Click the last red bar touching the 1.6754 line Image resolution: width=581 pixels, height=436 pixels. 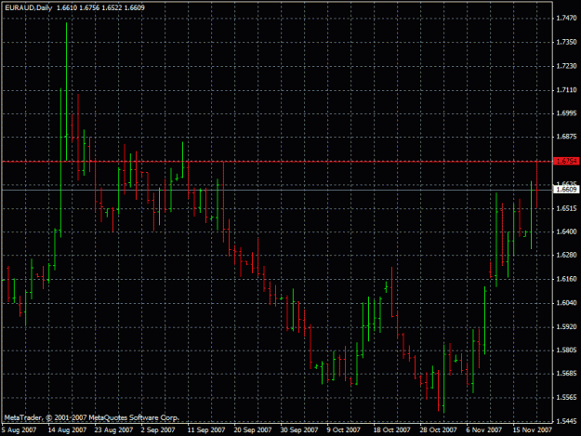point(537,185)
